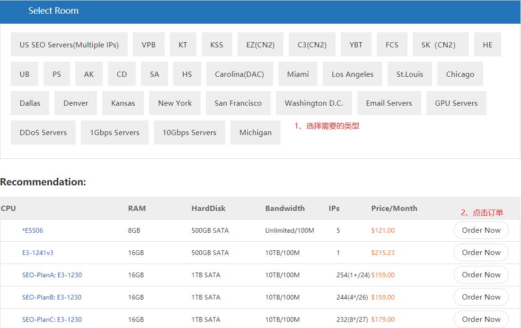The height and width of the screenshot is (328, 521).
Task: Choose the VPB room option
Action: click(149, 45)
